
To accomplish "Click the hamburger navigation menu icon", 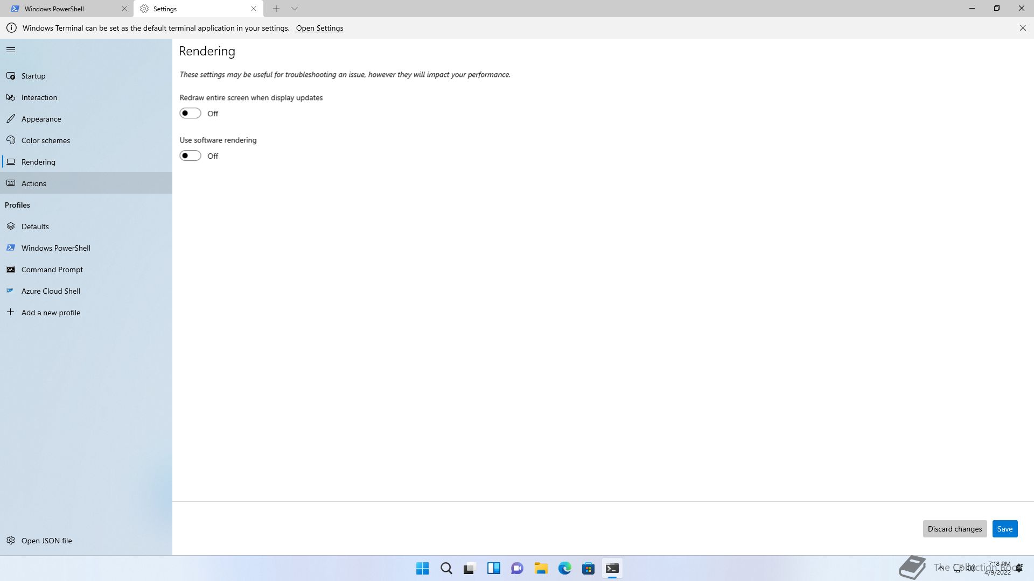I will [x=11, y=50].
